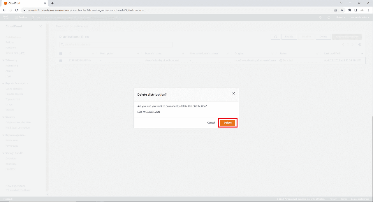
Task: Open Top referrers report
Action: [13, 99]
